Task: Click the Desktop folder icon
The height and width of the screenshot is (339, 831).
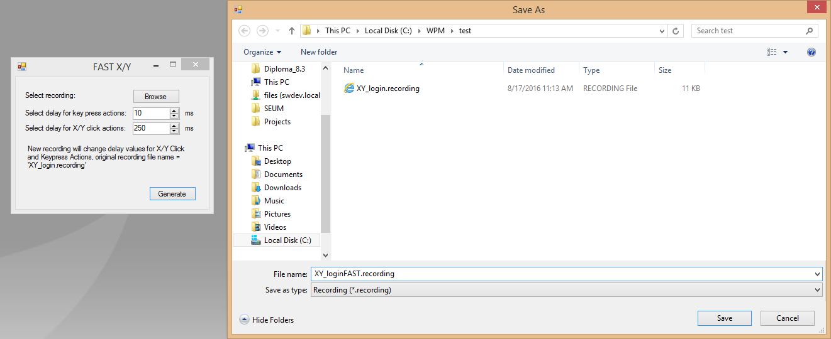Action: [256, 161]
